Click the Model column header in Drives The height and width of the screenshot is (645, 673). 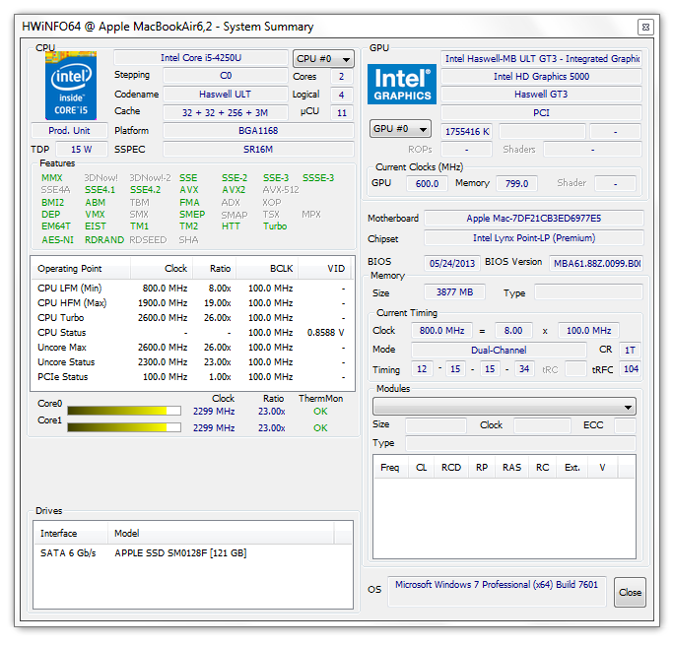click(x=221, y=534)
